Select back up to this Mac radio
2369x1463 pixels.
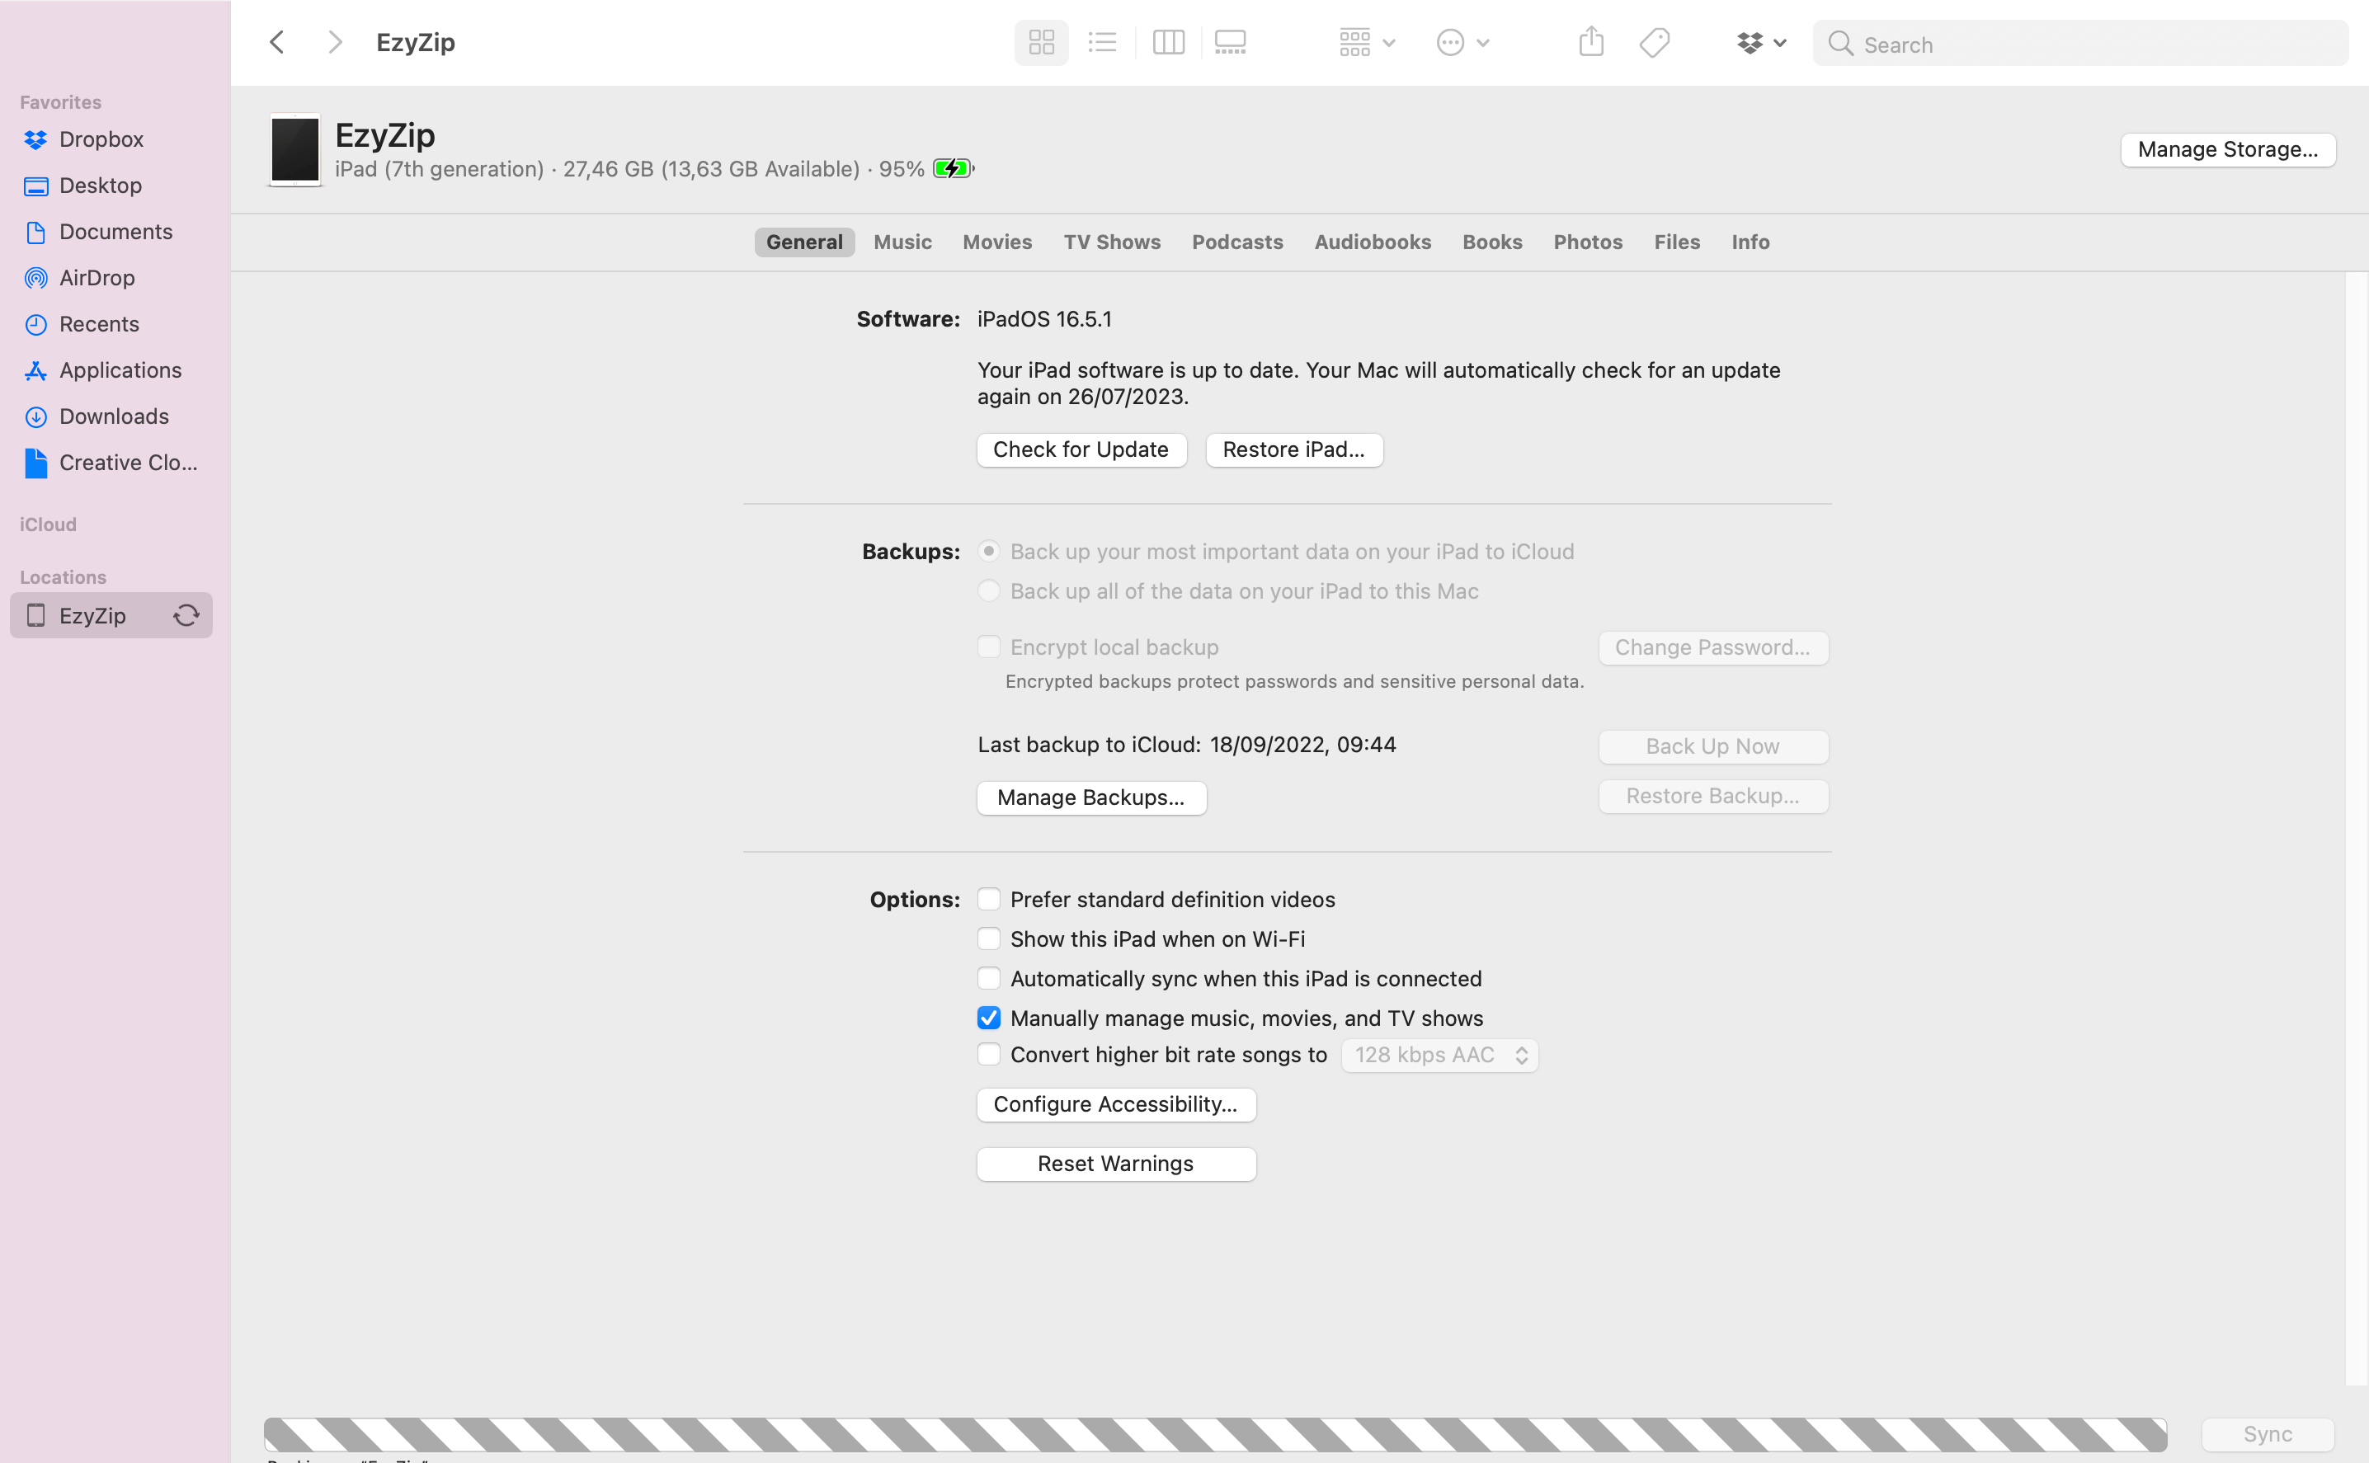[x=988, y=591]
